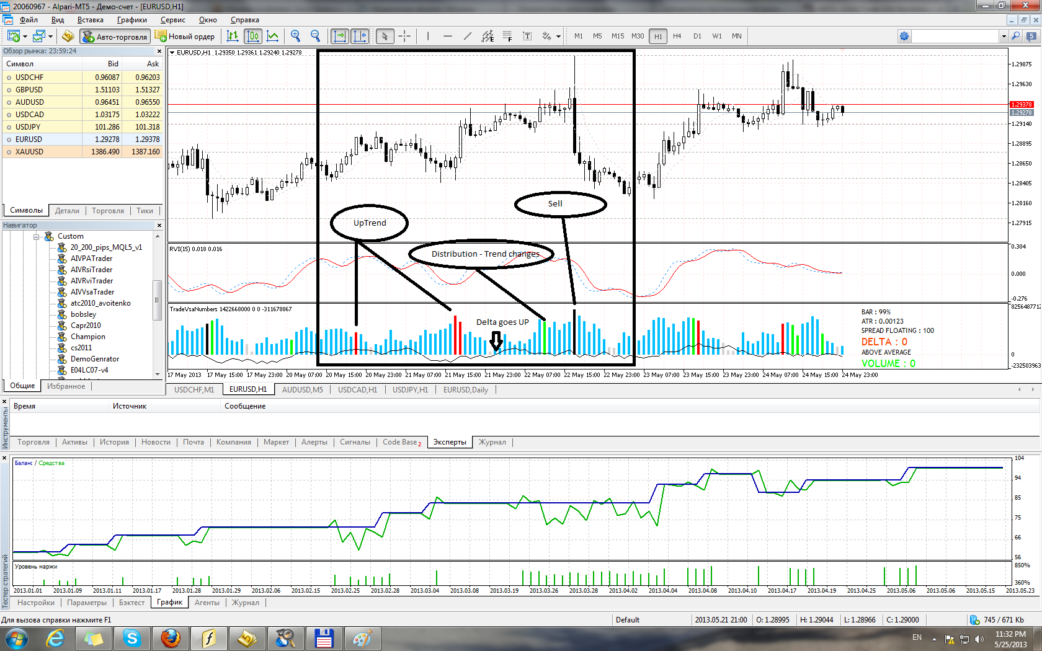The width and height of the screenshot is (1042, 651).
Task: Select GBPUSD row in Market Watch
Action: 82,89
